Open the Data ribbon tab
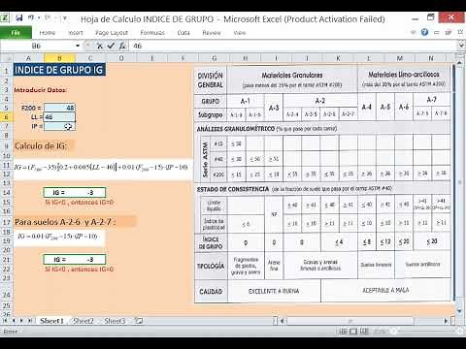 point(183,33)
